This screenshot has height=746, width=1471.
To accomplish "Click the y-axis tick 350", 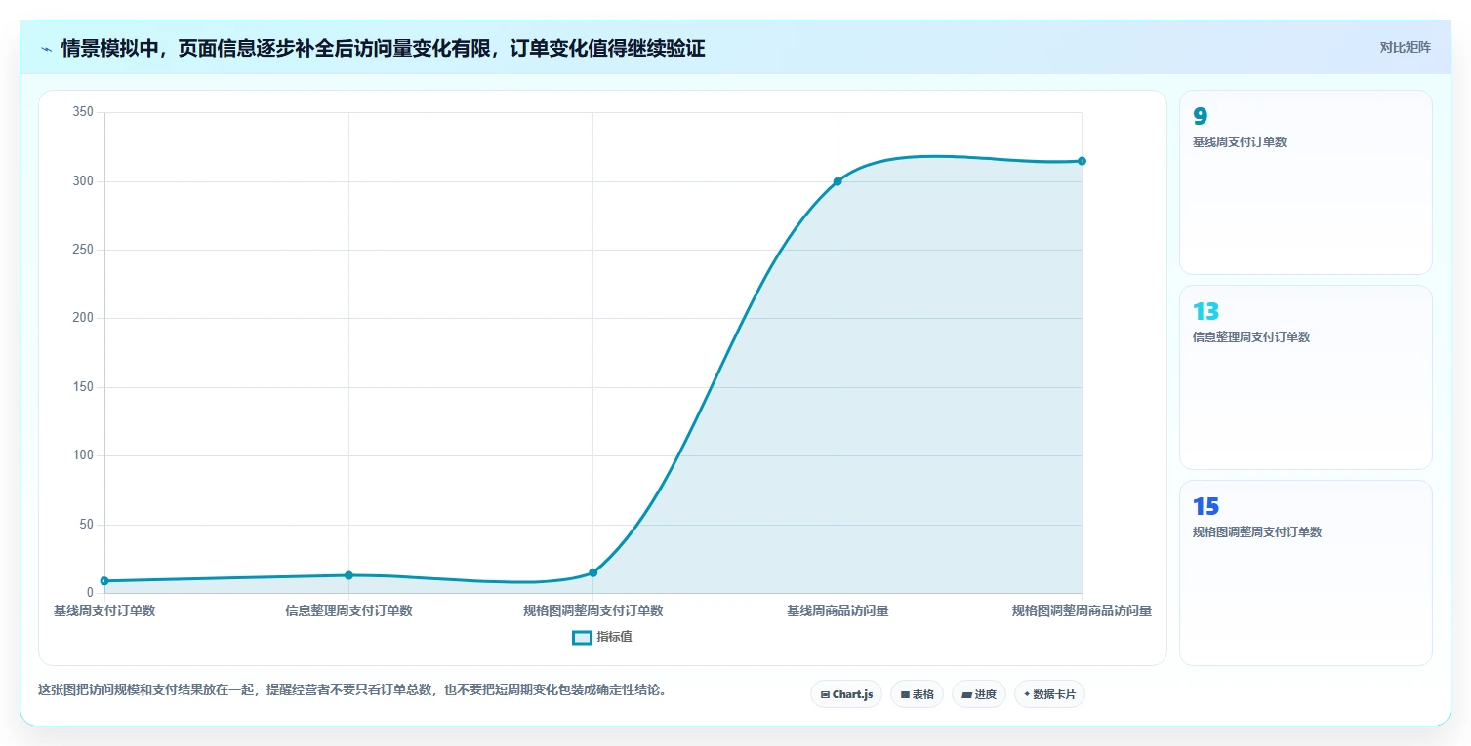I will pos(83,112).
